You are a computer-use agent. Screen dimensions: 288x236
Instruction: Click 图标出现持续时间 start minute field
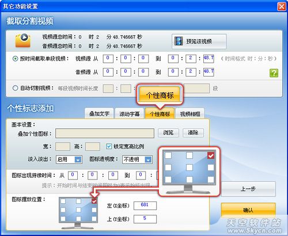click(92, 176)
